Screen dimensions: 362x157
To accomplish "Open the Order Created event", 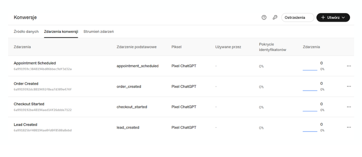I will [x=26, y=83].
